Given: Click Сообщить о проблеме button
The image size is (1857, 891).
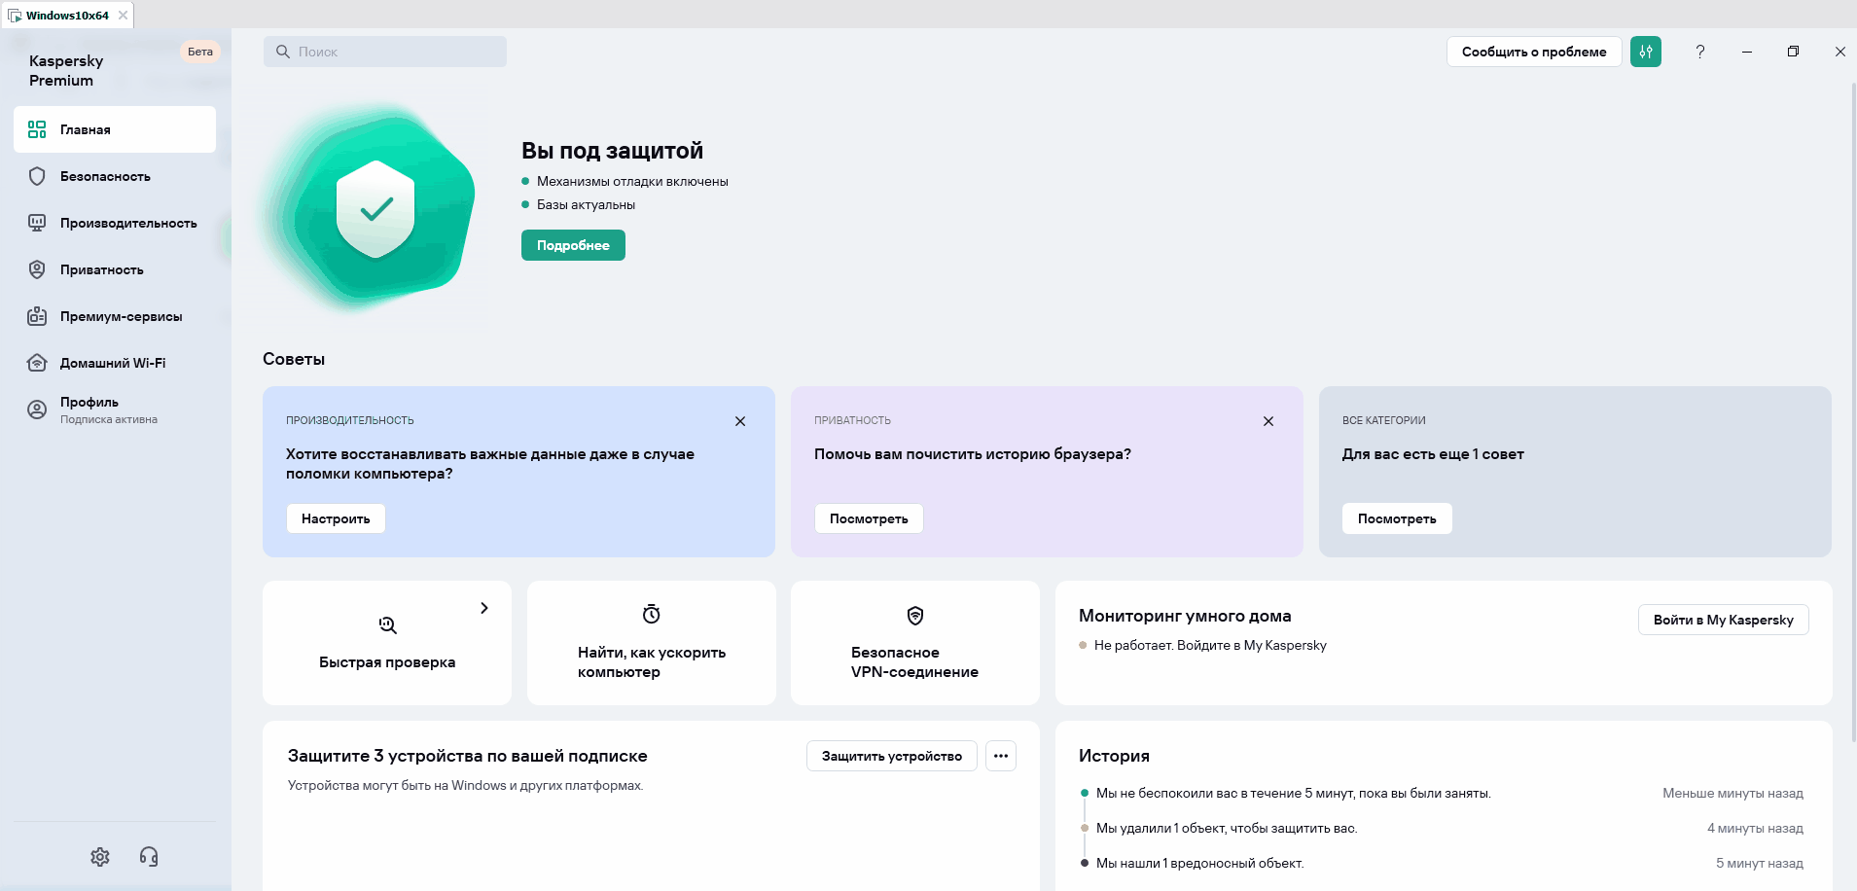Looking at the screenshot, I should [1534, 52].
